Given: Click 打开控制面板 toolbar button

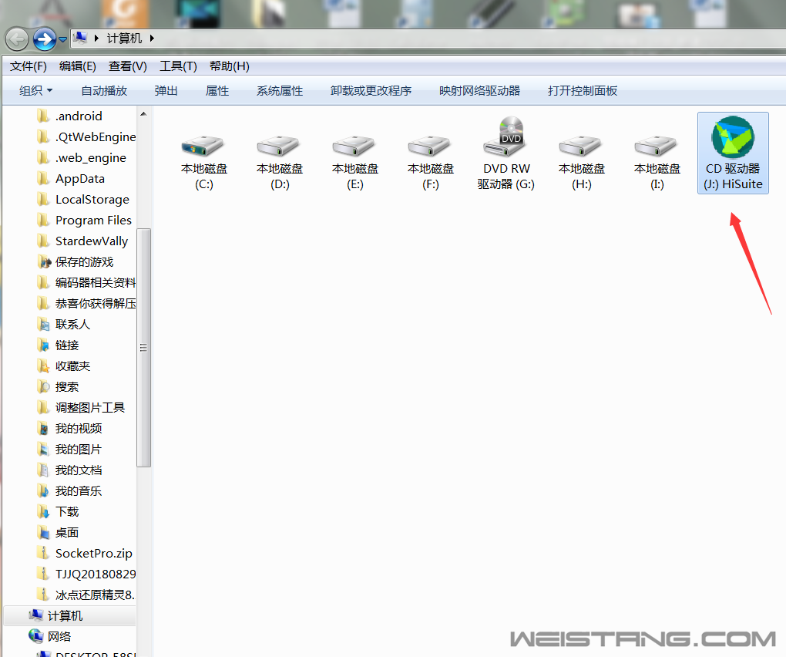Looking at the screenshot, I should pos(583,91).
